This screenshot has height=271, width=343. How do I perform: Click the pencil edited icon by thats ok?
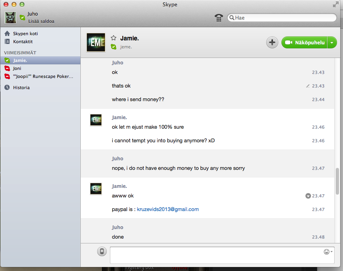(x=307, y=86)
